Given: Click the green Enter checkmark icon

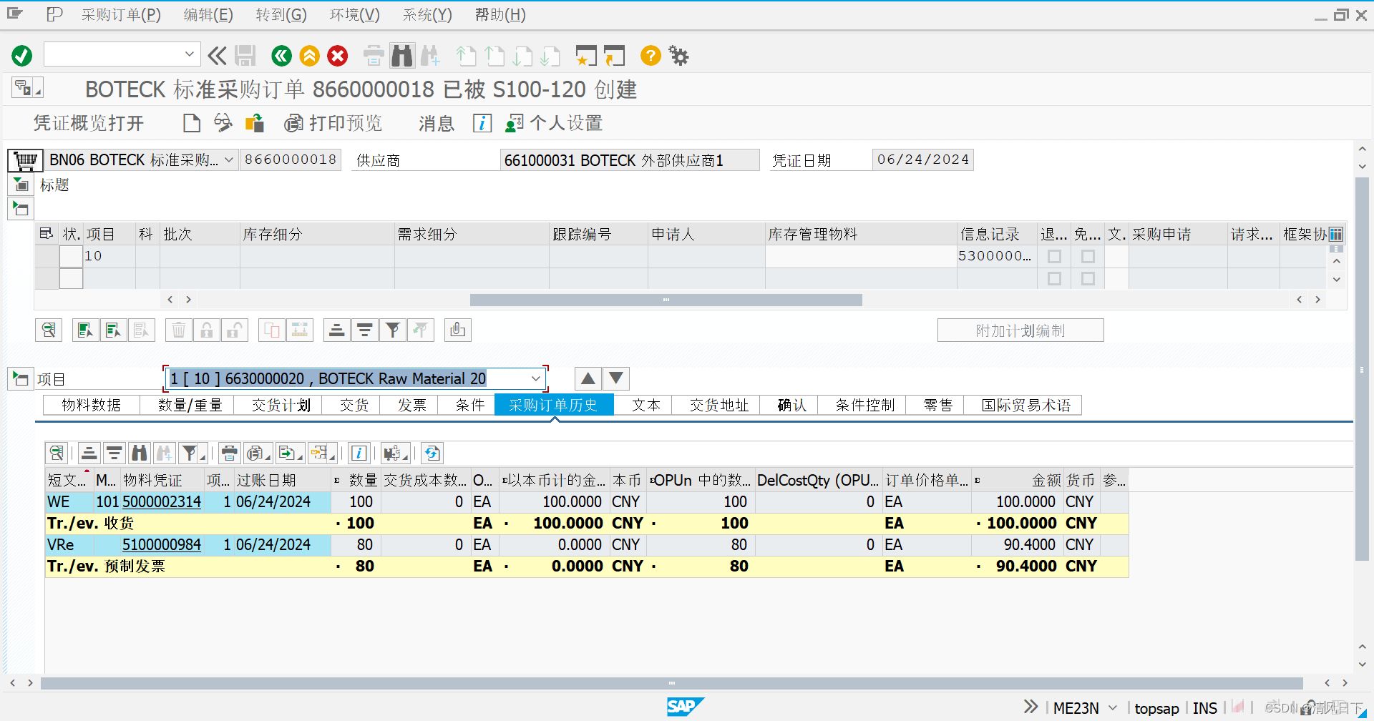Looking at the screenshot, I should click(22, 56).
